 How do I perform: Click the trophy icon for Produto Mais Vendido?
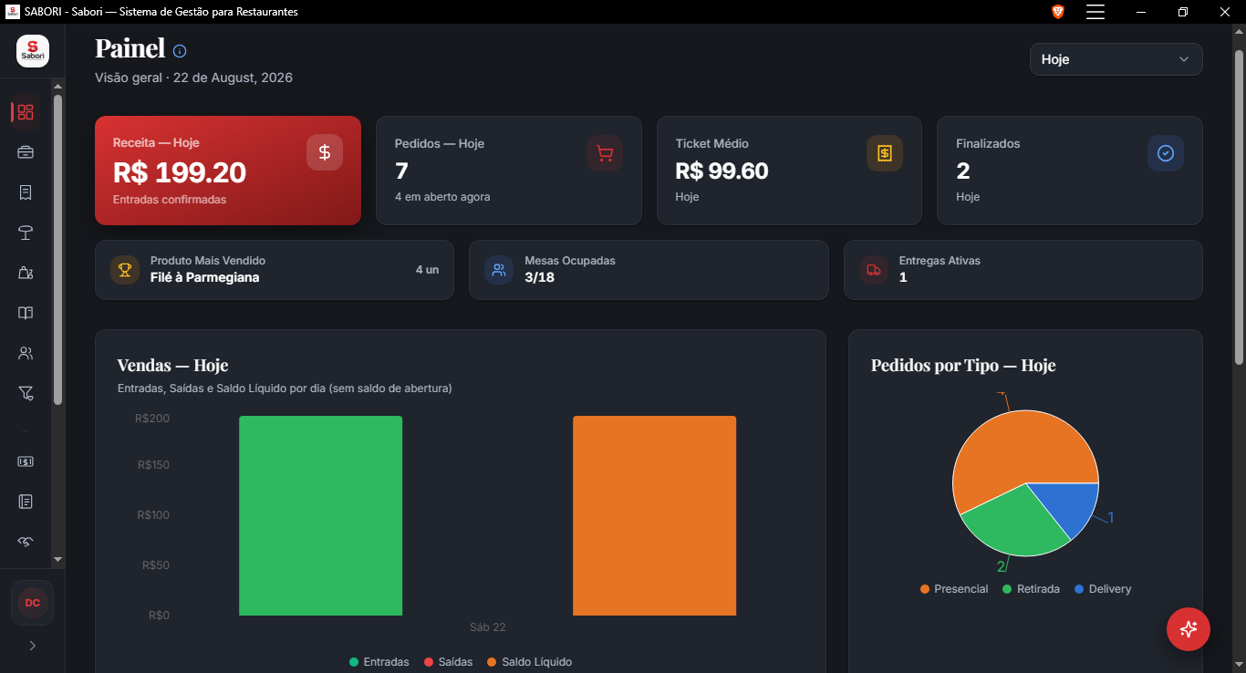pos(125,270)
